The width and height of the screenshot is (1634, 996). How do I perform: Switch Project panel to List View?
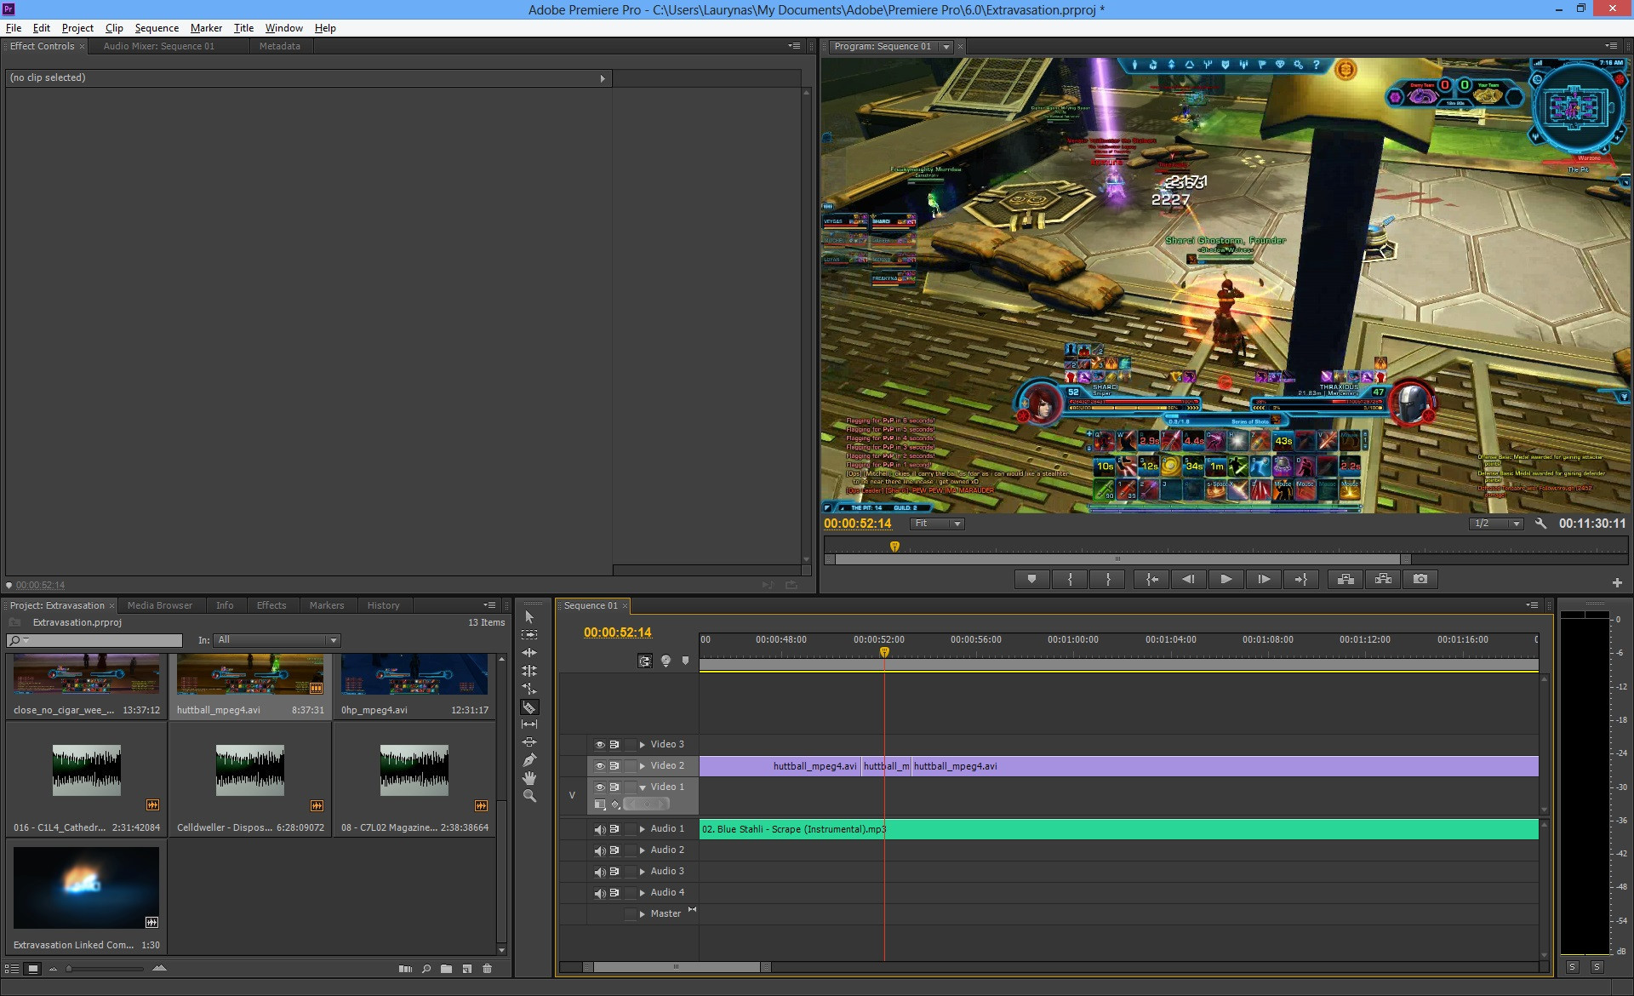coord(12,969)
